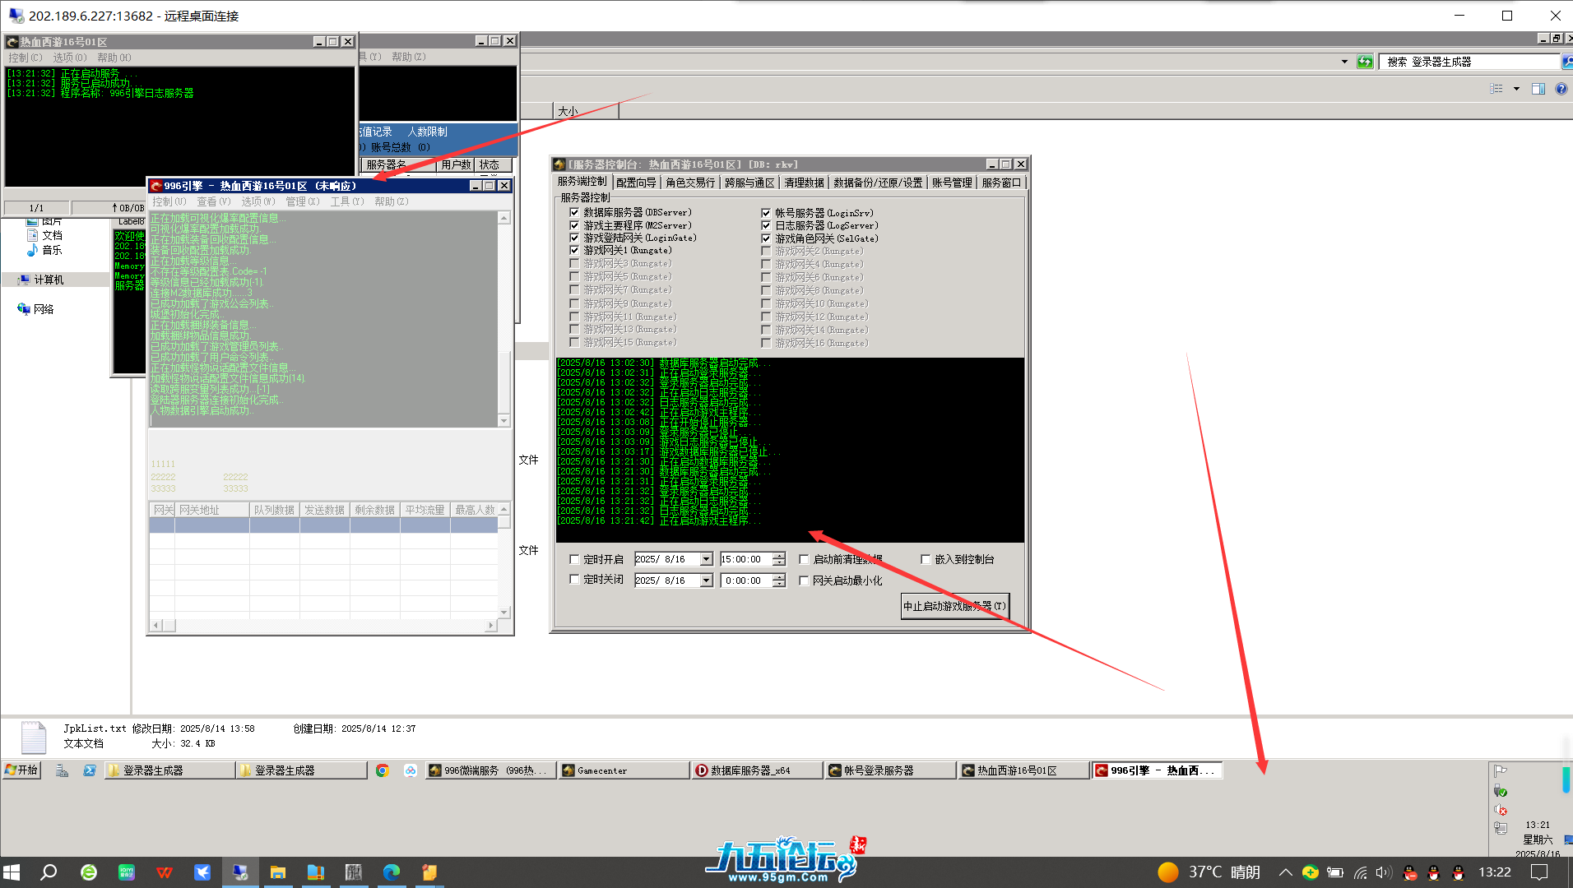This screenshot has width=1573, height=888.
Task: Open WPS Office from the taskbar
Action: 165,872
